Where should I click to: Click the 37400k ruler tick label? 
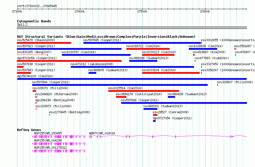[80, 11]
